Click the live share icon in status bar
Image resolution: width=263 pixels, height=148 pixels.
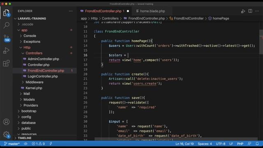tap(51, 143)
